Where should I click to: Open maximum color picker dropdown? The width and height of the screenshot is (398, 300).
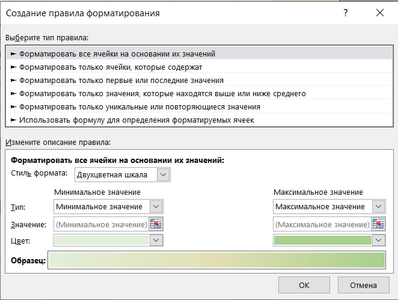click(378, 240)
